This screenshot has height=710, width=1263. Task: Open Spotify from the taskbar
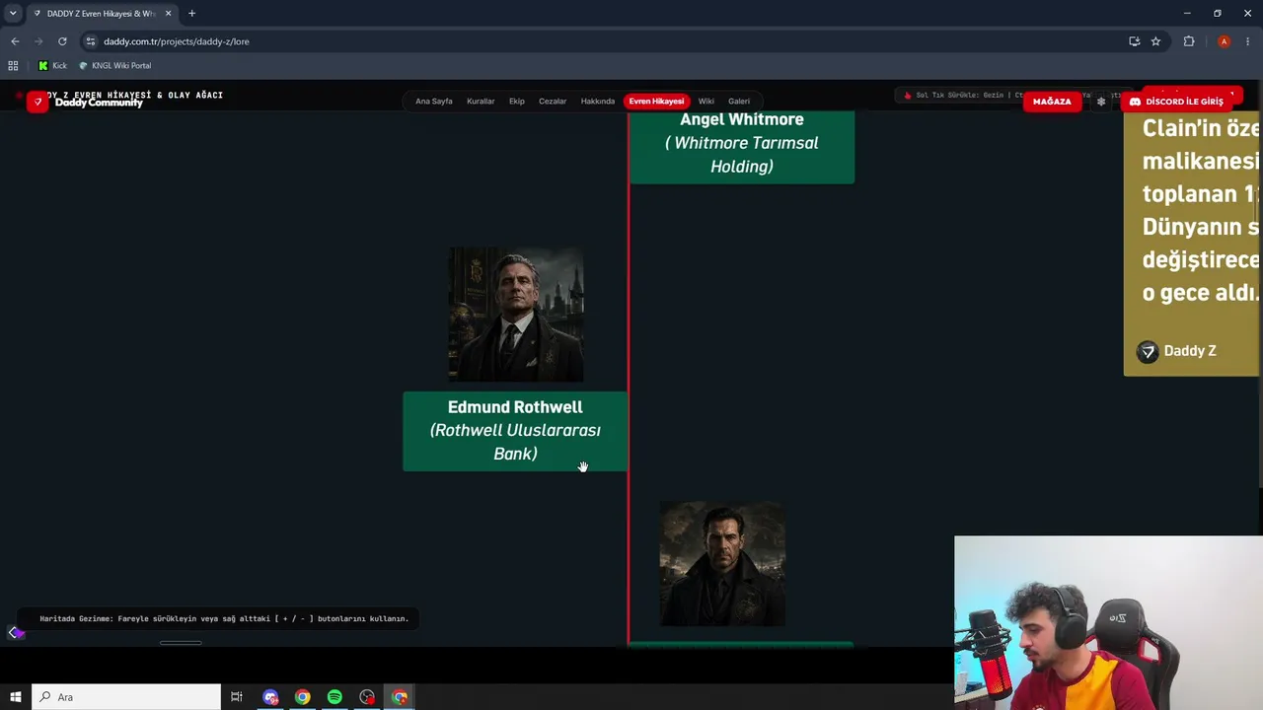point(334,697)
